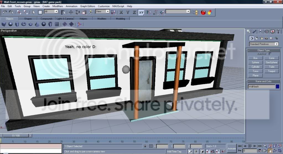Open the Utilities hammer panel icon
Screen dimensions: 283x154
click(278, 31)
